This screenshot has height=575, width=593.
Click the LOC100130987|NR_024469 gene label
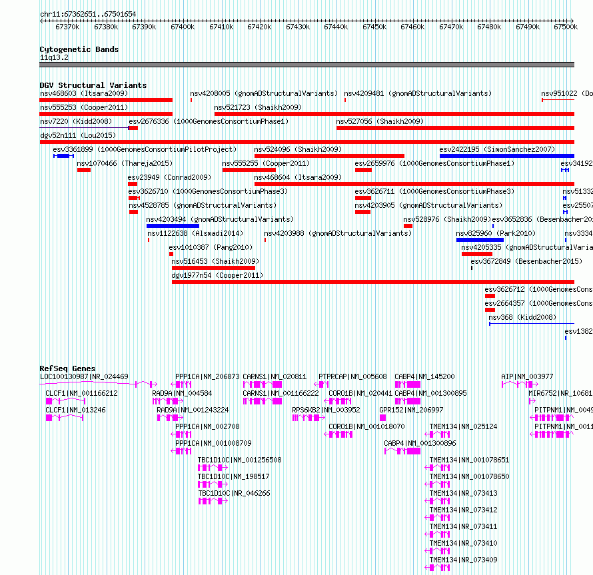(x=84, y=376)
